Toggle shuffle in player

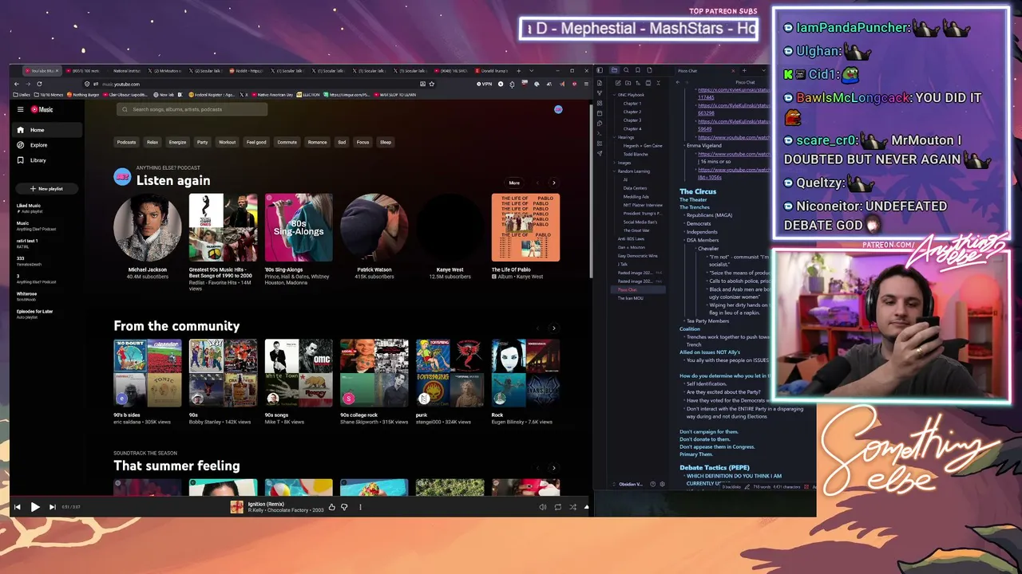pos(572,507)
